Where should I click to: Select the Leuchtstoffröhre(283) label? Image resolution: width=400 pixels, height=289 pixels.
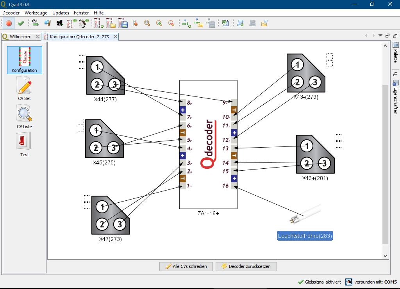(x=305, y=235)
